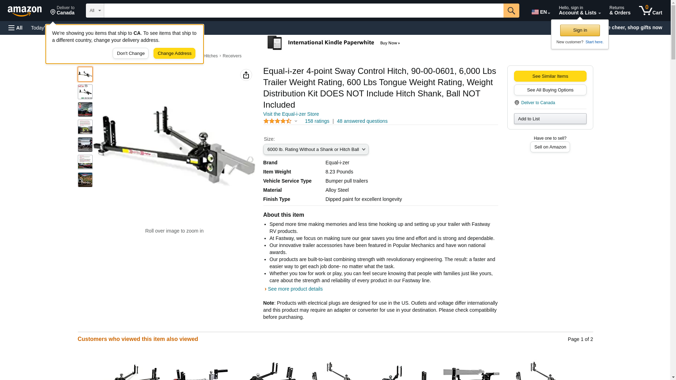Click the search magnifier button
Viewport: 676px width, 380px height.
point(511,11)
